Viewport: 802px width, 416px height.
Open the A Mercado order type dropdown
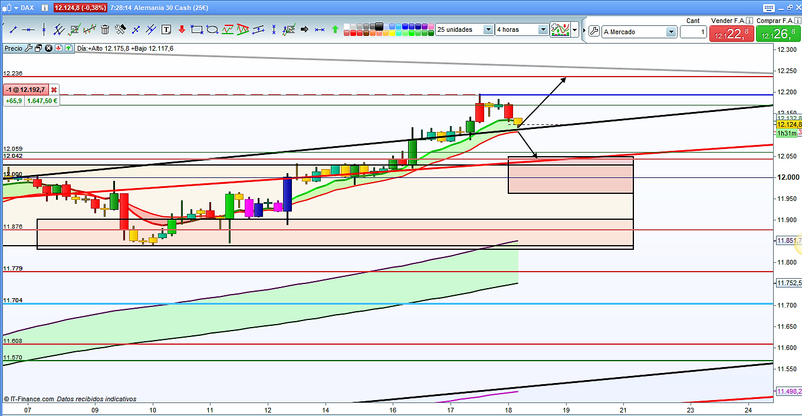coord(671,32)
